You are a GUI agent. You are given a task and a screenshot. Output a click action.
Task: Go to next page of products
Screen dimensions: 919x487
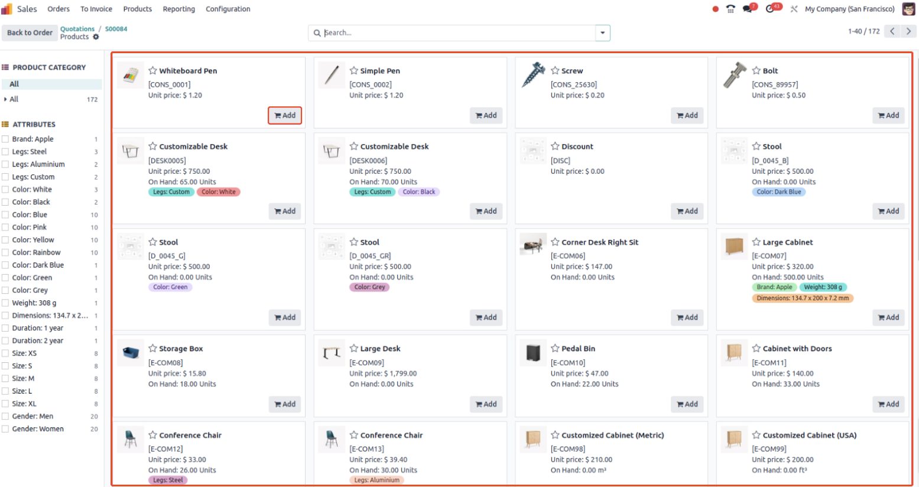pyautogui.click(x=908, y=31)
